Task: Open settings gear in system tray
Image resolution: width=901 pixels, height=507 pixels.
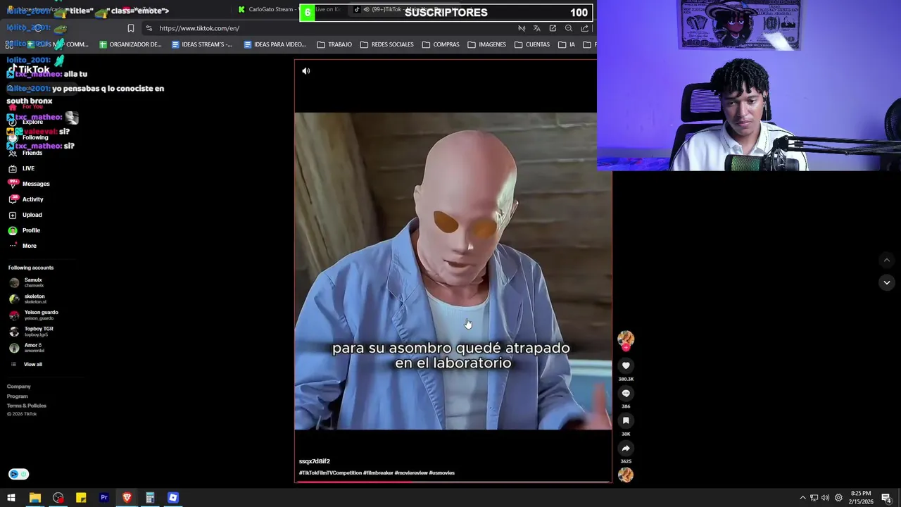Action: click(x=838, y=498)
